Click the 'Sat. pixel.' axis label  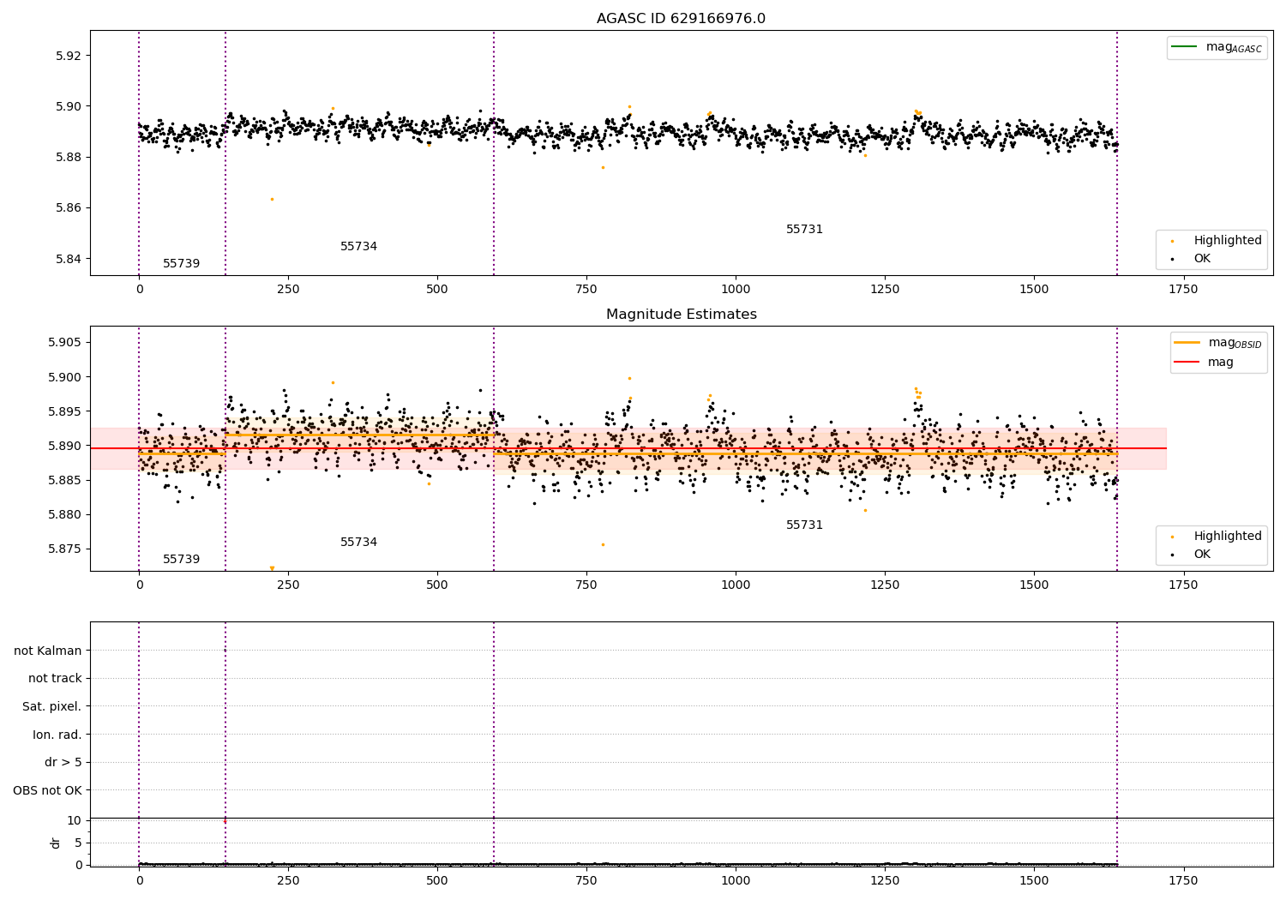[52, 706]
